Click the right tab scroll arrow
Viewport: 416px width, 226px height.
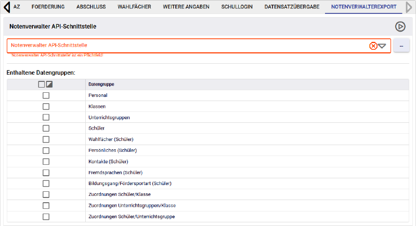pos(409,7)
